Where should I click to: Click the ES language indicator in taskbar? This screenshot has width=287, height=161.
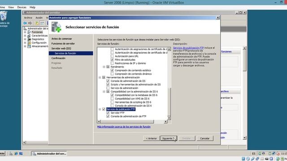[253, 154]
